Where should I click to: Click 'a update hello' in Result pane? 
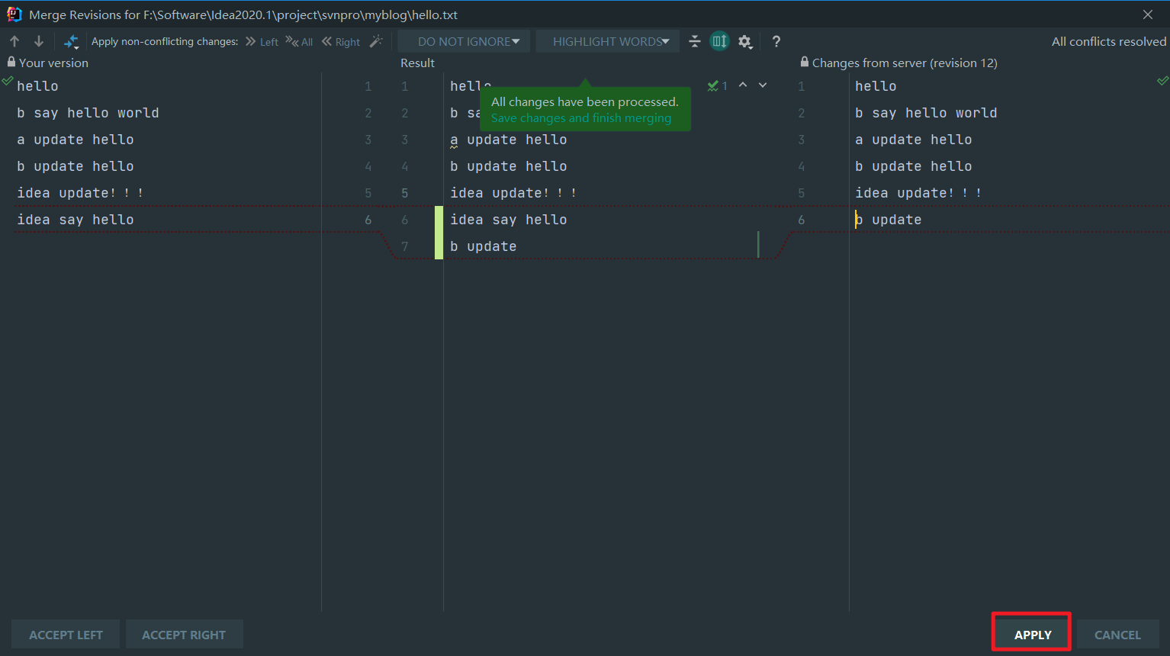click(509, 140)
